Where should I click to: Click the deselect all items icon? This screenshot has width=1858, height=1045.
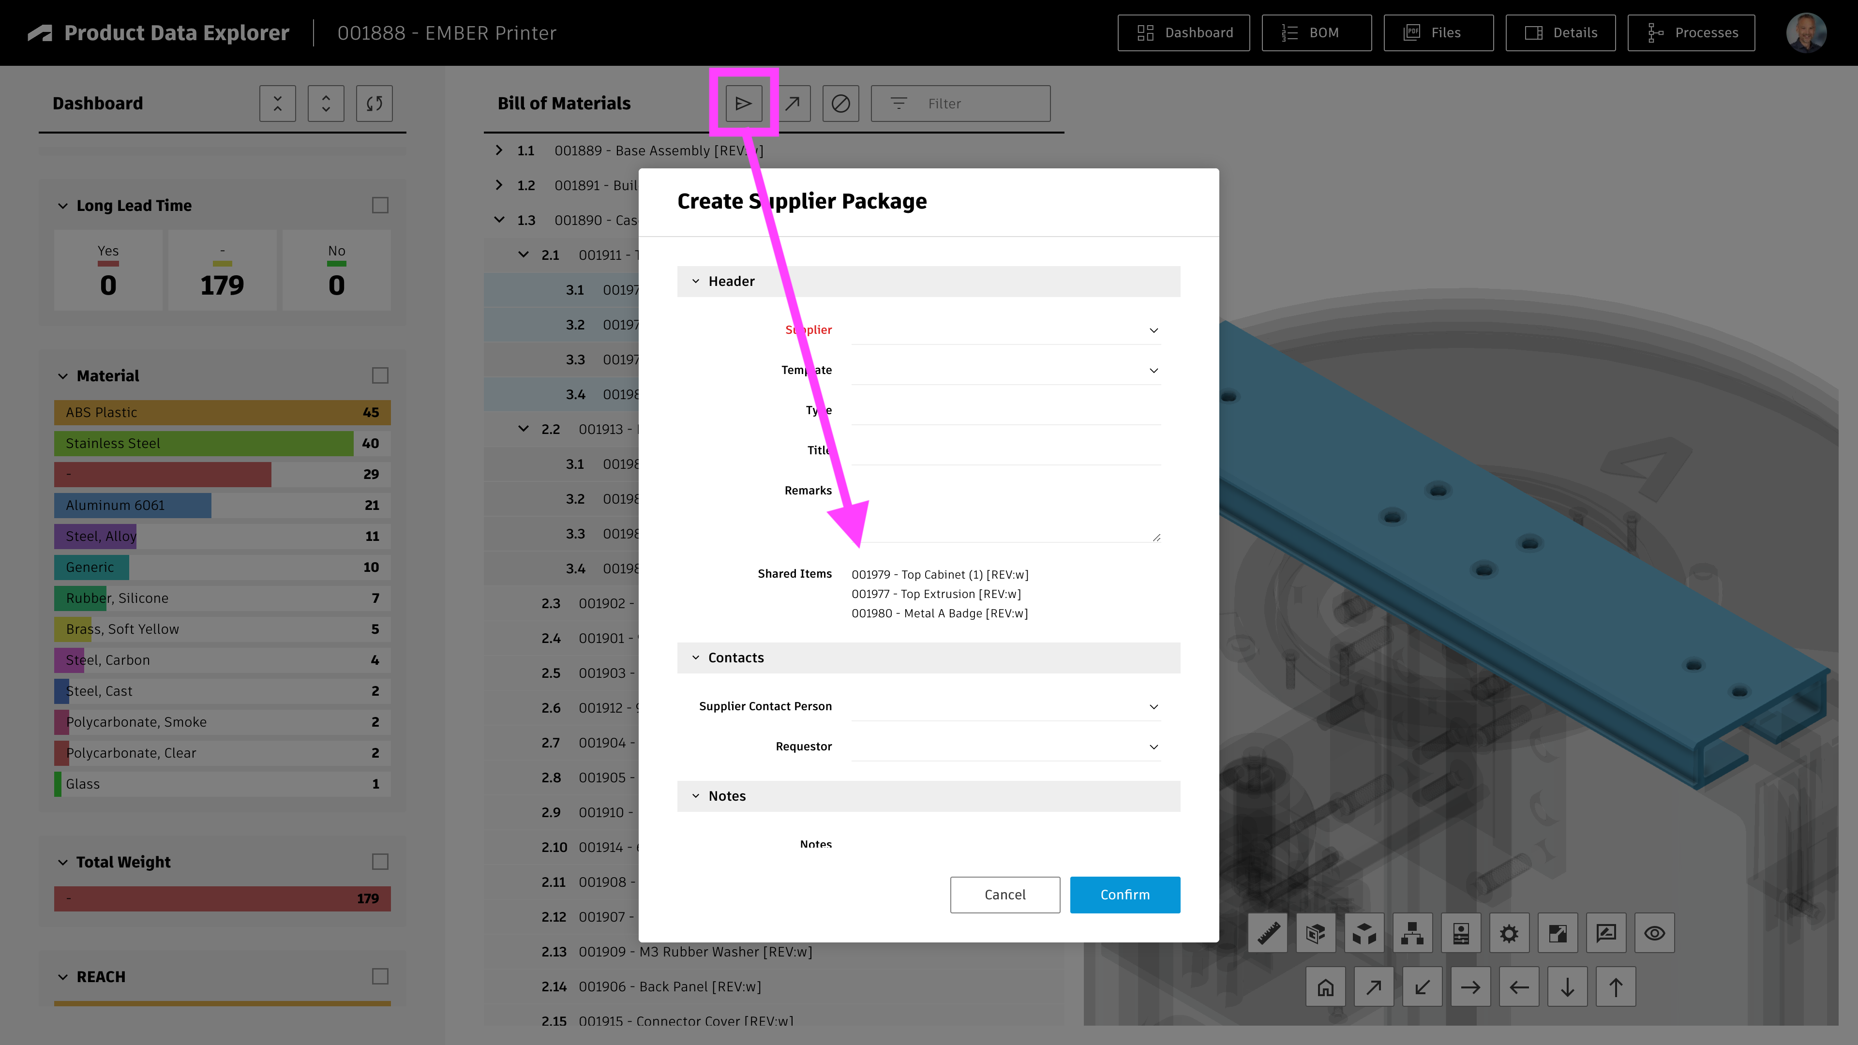840,103
